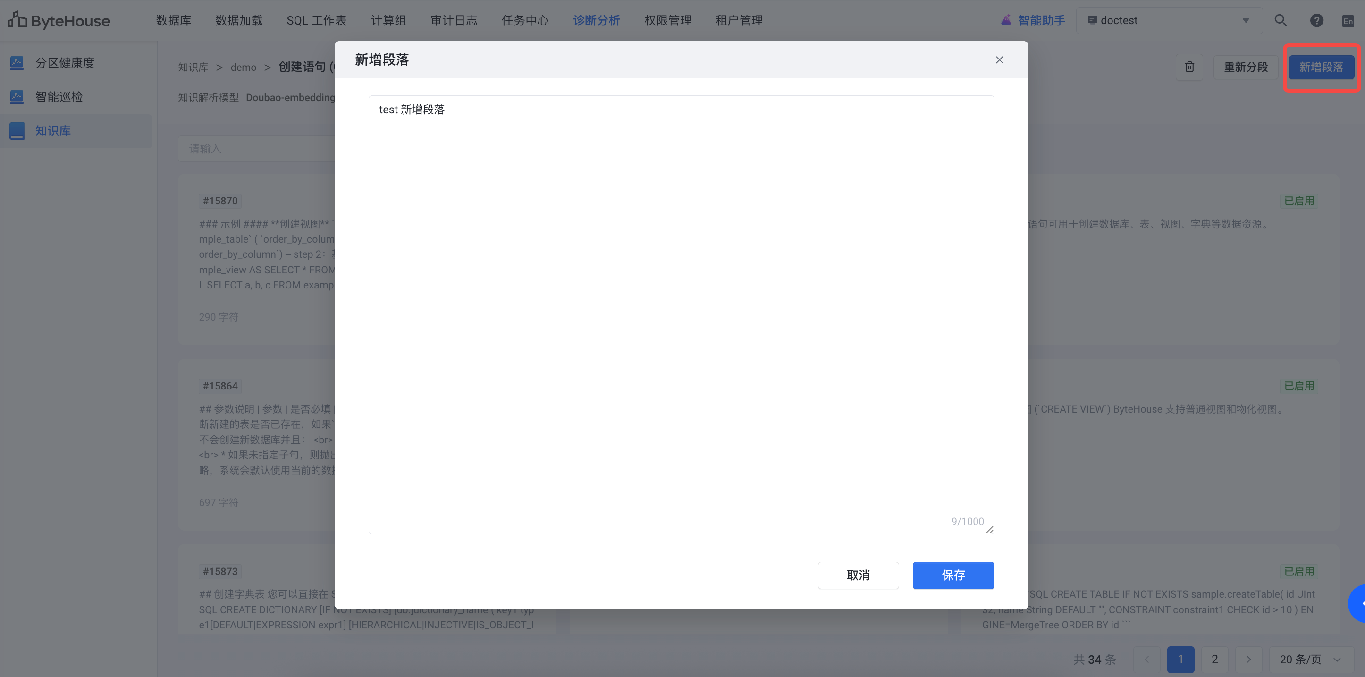Open the SQL 工作表 menu
This screenshot has width=1365, height=677.
point(316,20)
